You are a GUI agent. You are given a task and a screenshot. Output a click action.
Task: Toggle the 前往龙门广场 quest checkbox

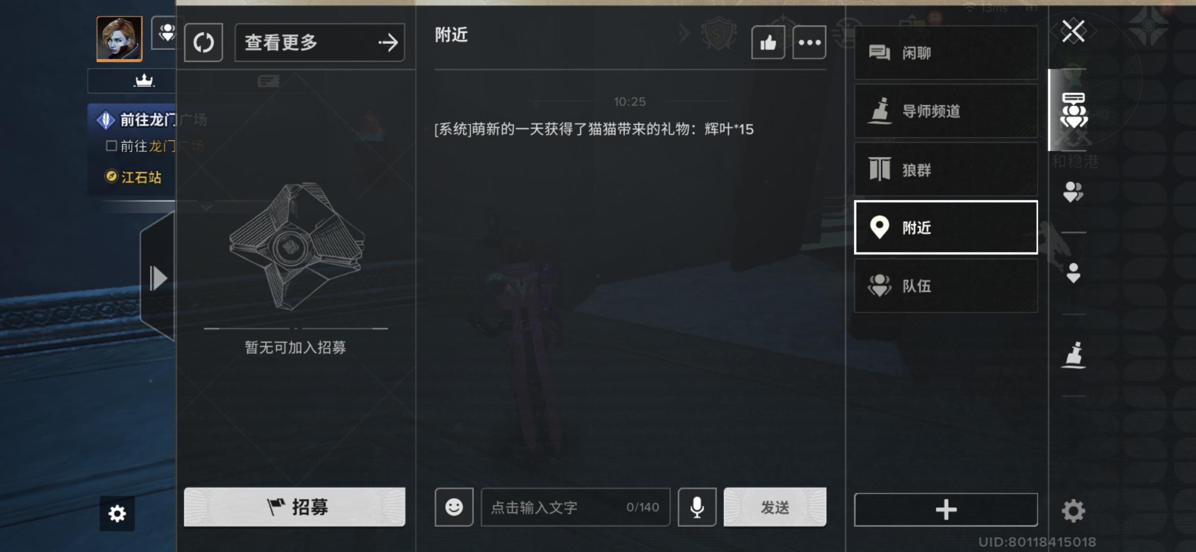111,146
